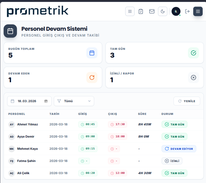Click the 18.03.2026 date field
Image resolution: width=206 pixels, height=183 pixels.
[29, 101]
